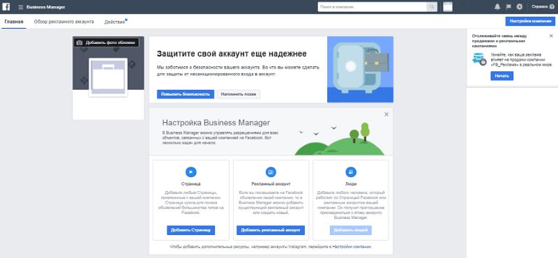This screenshot has height=258, width=558.
Task: Click the Facebook logo icon
Action: click(x=6, y=7)
